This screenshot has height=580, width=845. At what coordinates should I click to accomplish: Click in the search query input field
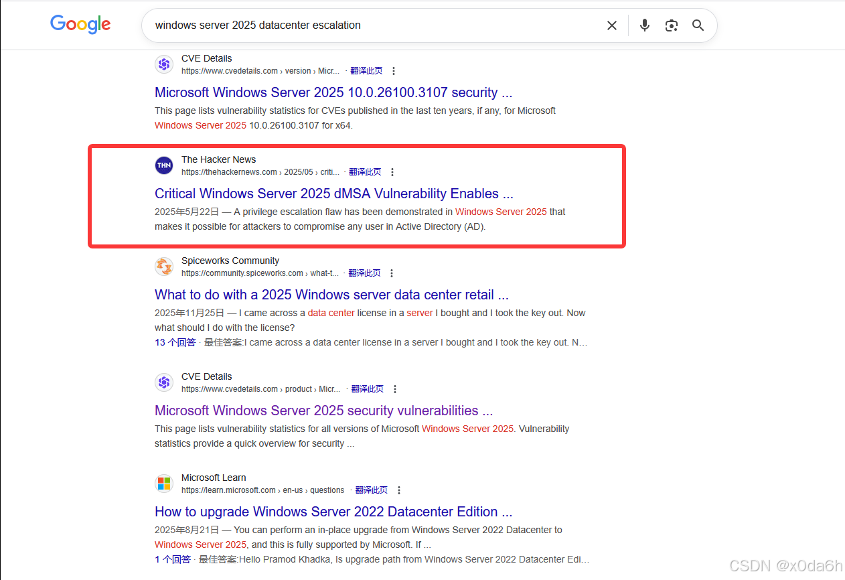click(375, 25)
